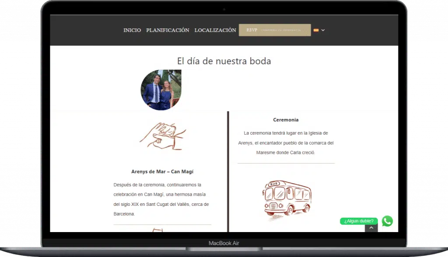Click the green "¿Algun dubte?" bubble
This screenshot has height=257, width=448.
(358, 221)
